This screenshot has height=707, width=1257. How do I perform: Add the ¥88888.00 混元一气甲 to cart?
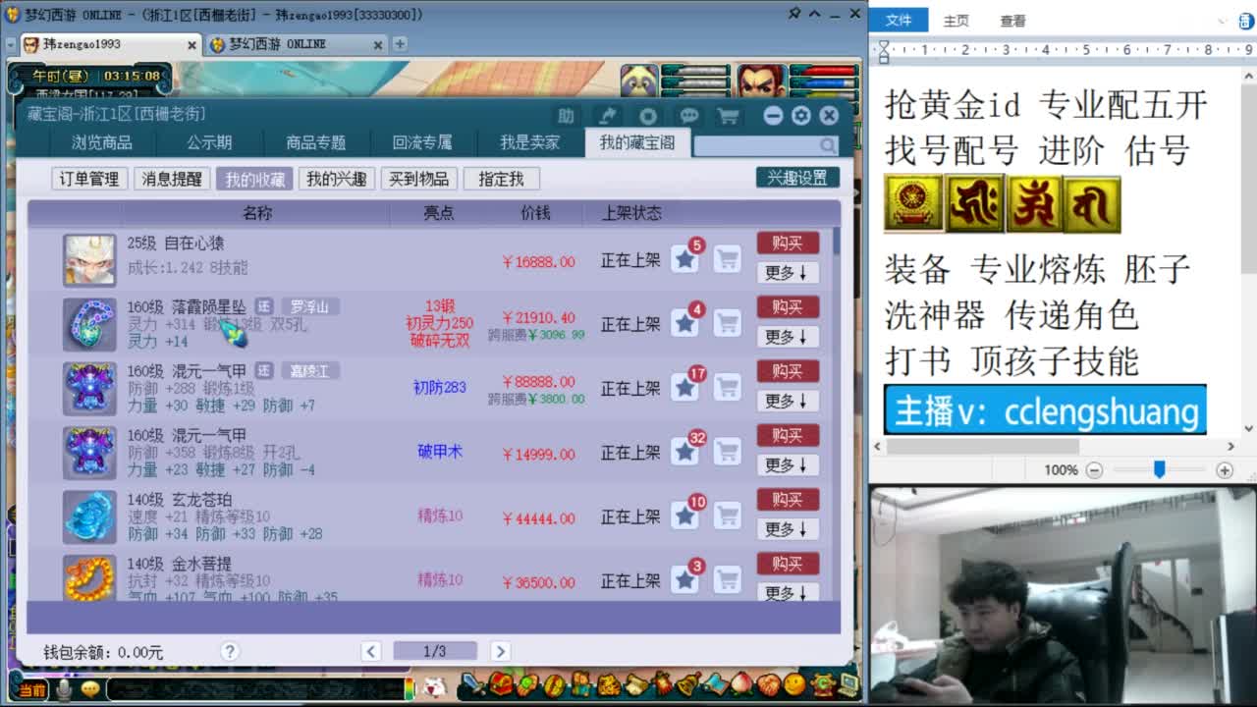727,388
